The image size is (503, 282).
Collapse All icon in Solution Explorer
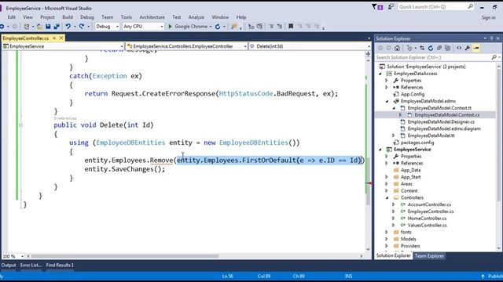[x=439, y=48]
